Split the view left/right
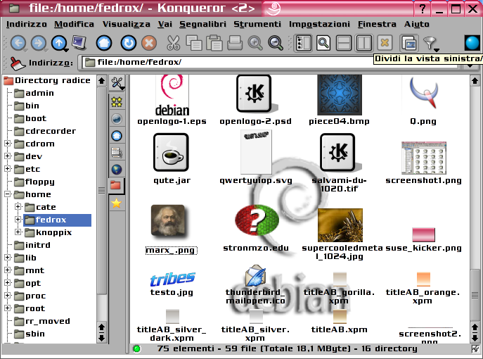Image resolution: width=483 pixels, height=359 pixels. 364,43
